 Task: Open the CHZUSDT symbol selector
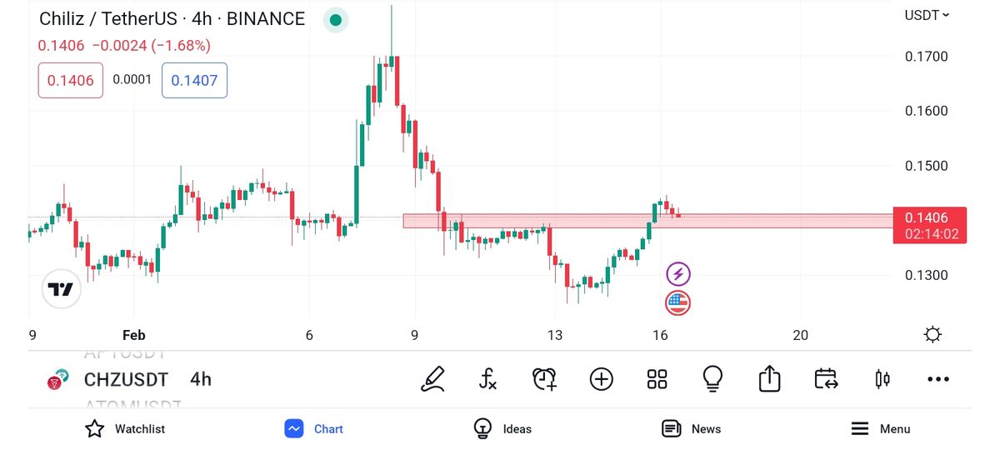tap(126, 380)
